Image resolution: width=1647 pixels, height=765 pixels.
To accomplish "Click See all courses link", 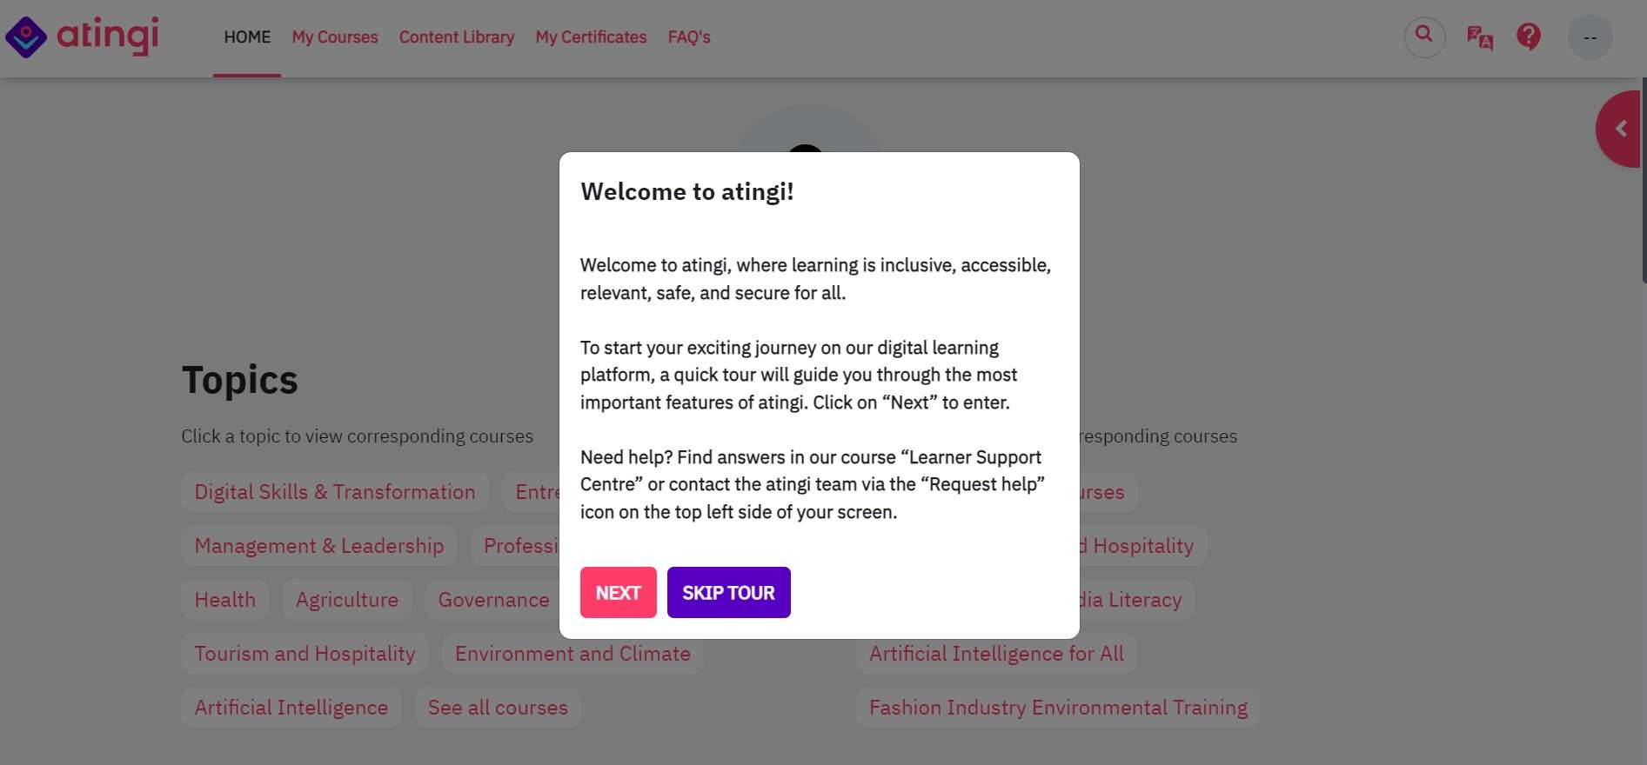I will (498, 708).
